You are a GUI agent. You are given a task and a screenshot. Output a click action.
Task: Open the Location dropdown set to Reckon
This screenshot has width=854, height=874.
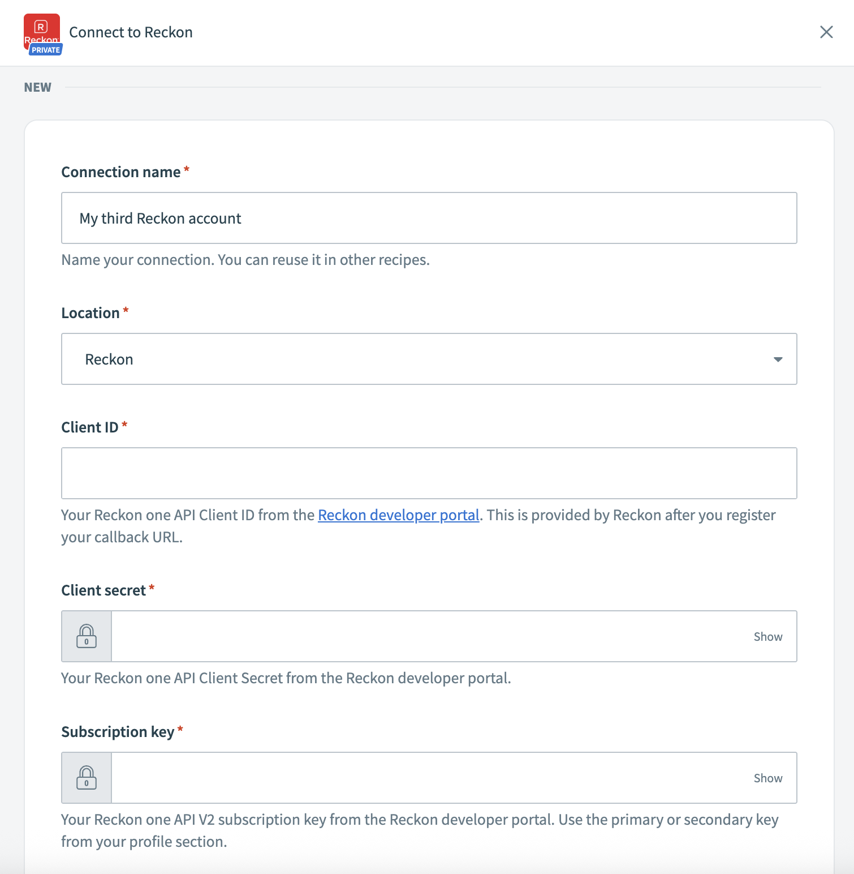pos(429,359)
